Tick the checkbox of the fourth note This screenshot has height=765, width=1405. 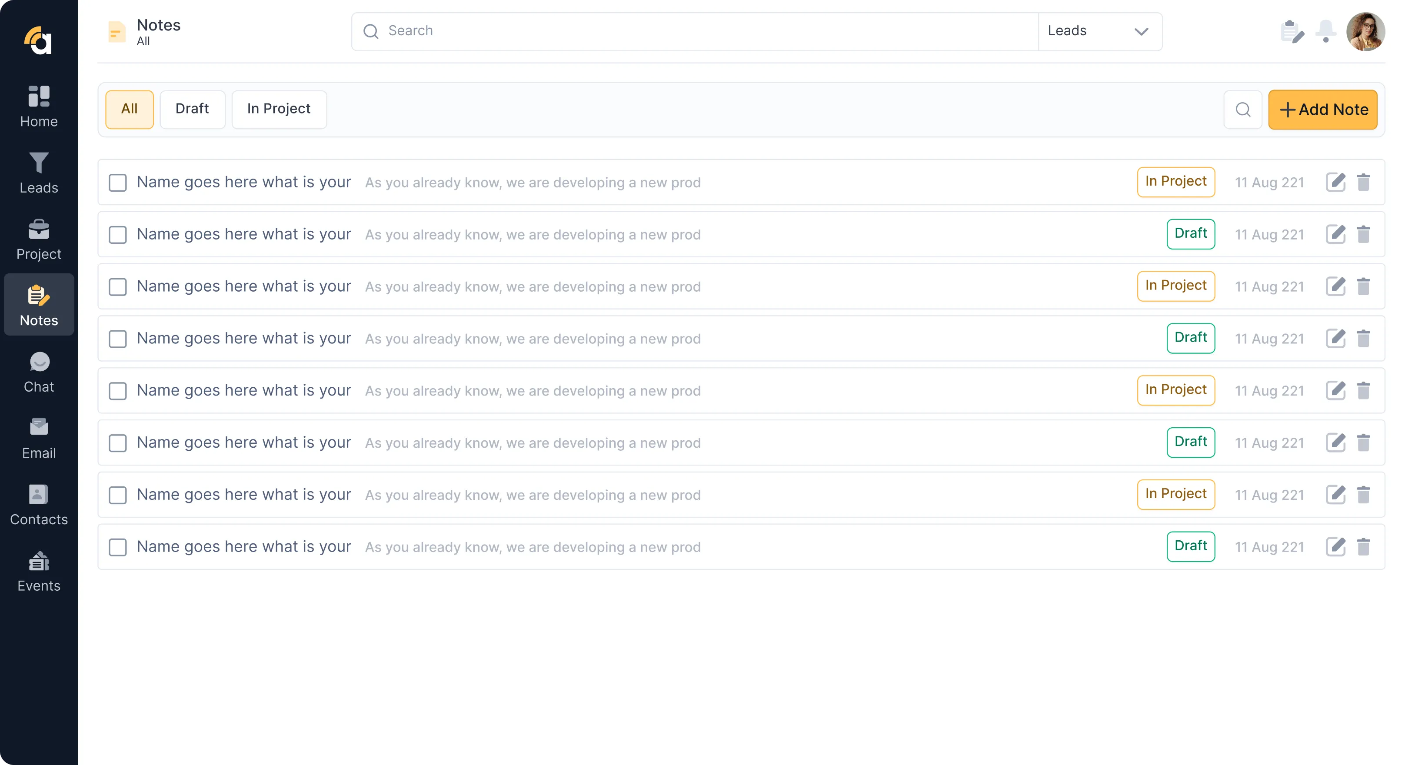118,339
